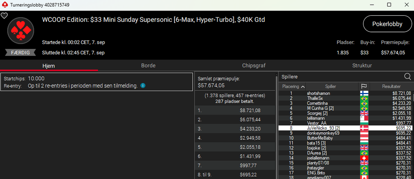414x179 pixels.
Task: Open the Chipsgraf tab
Action: point(254,66)
